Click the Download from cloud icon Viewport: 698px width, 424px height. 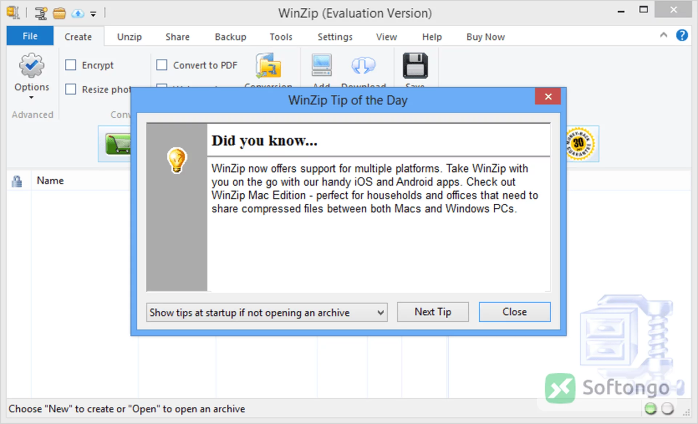point(363,66)
